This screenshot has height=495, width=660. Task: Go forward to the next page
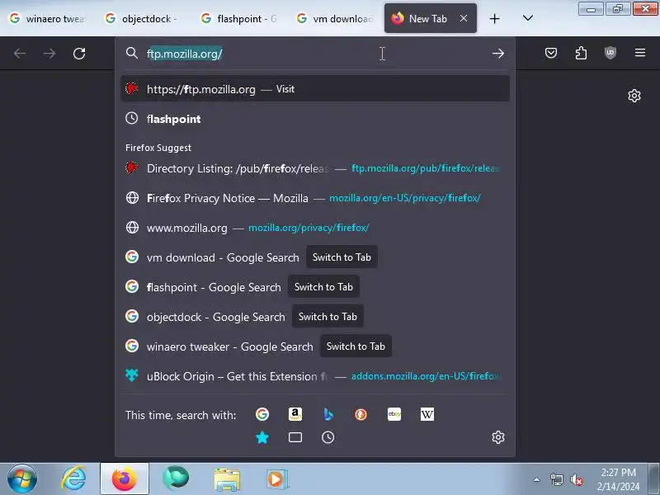pos(49,54)
